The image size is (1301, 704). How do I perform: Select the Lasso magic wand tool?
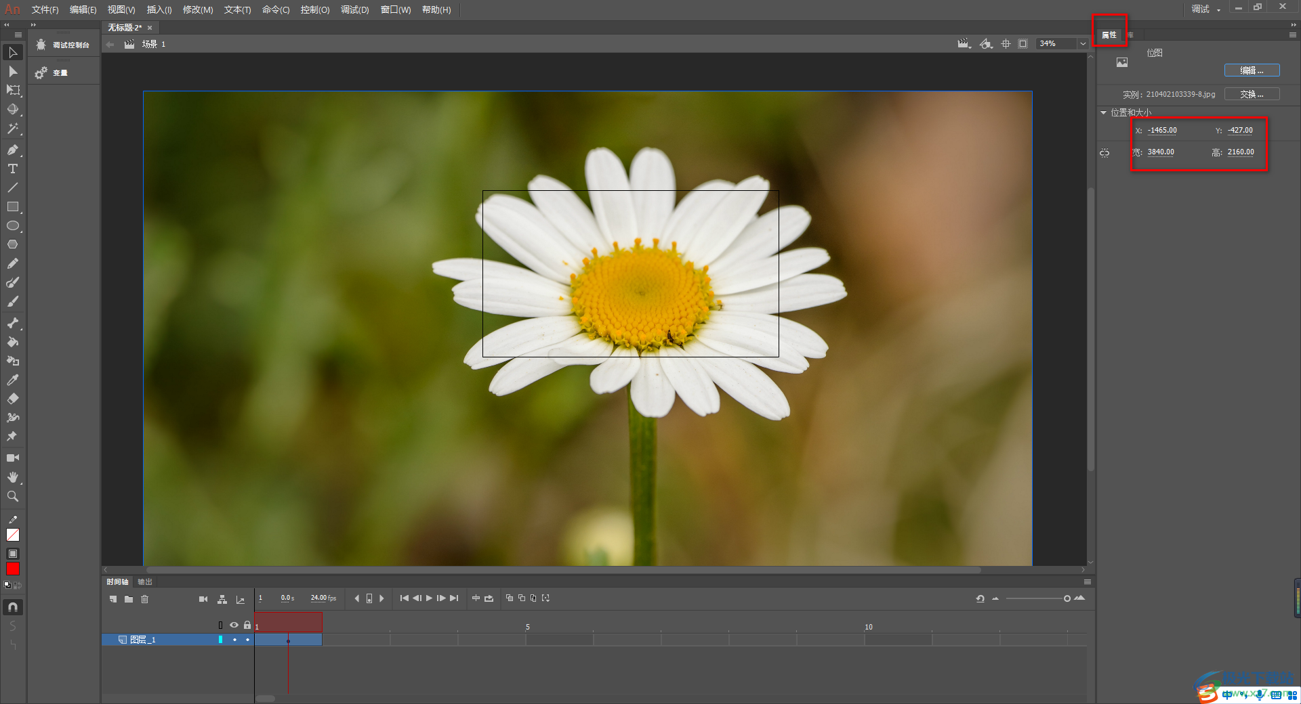(x=13, y=128)
